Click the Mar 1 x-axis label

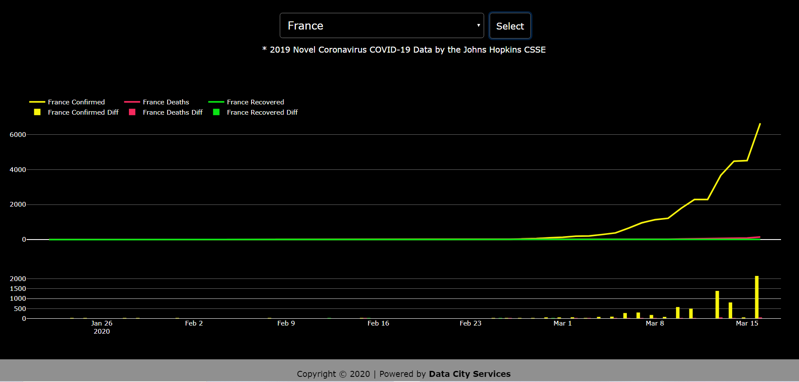point(563,323)
